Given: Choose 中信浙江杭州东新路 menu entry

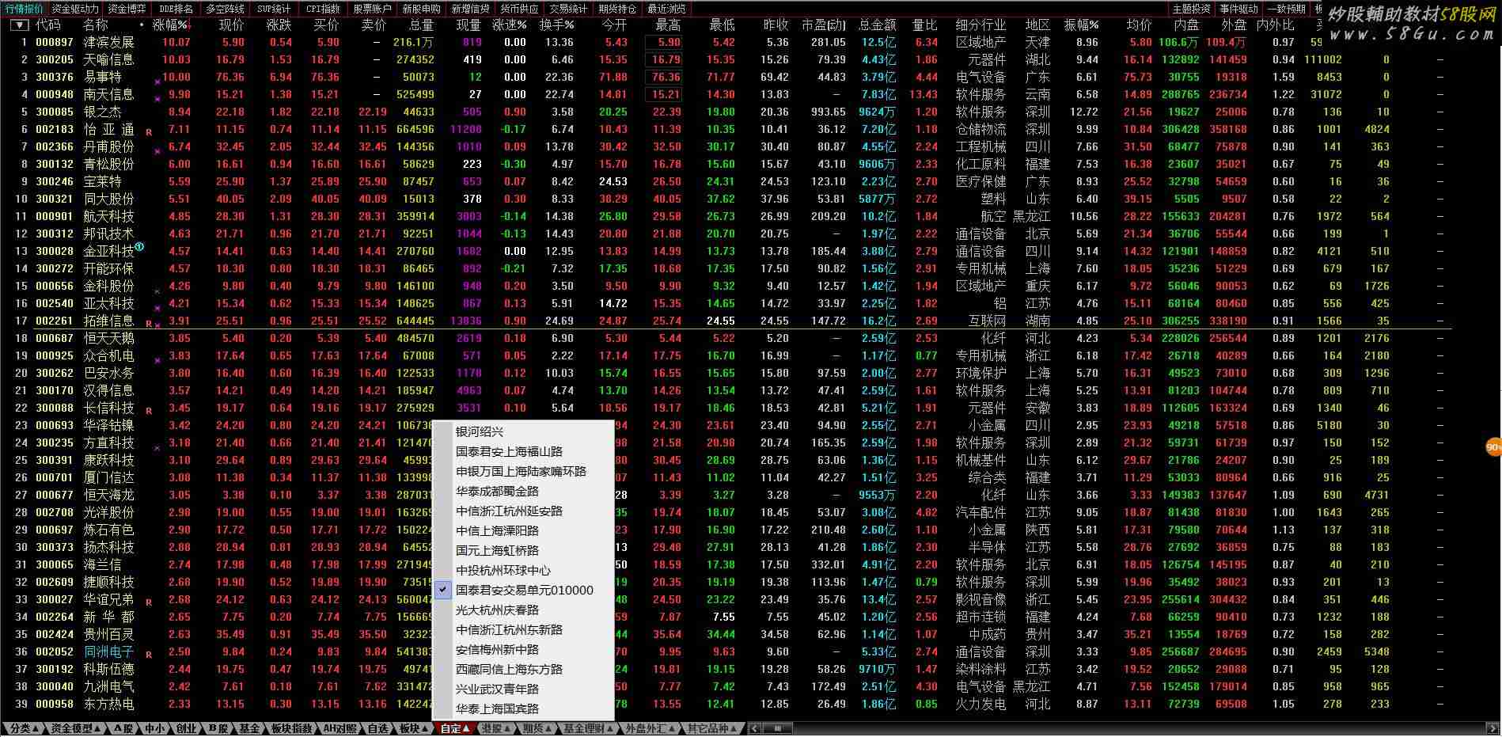Looking at the screenshot, I should 523,629.
